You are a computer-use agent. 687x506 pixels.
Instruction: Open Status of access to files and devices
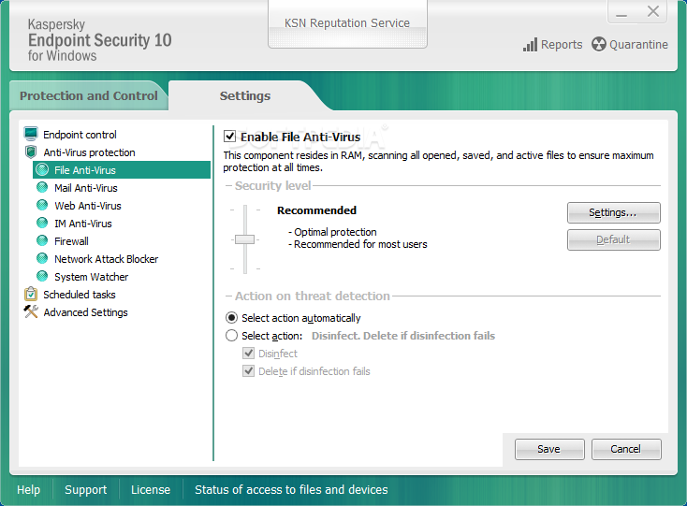click(x=291, y=489)
